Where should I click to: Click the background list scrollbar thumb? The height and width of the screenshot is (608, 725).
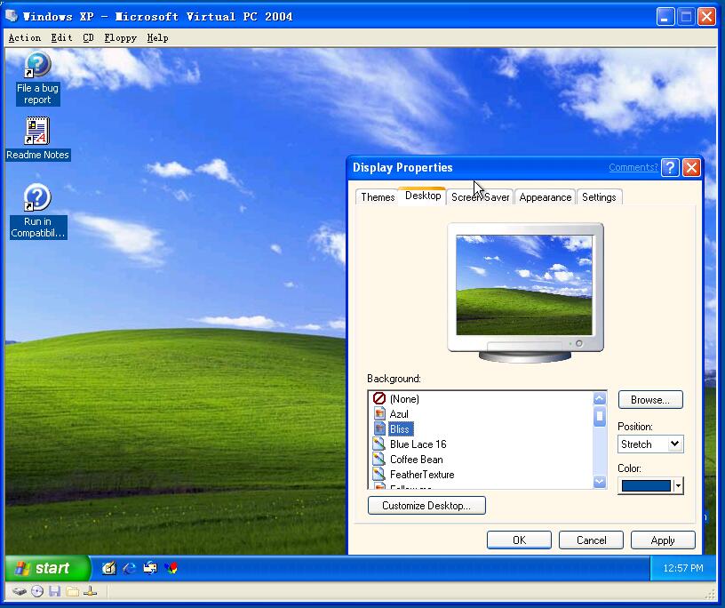point(599,416)
